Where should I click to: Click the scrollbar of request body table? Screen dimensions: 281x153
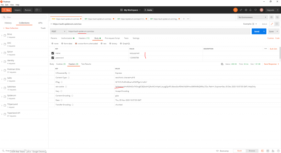(x=280, y=53)
